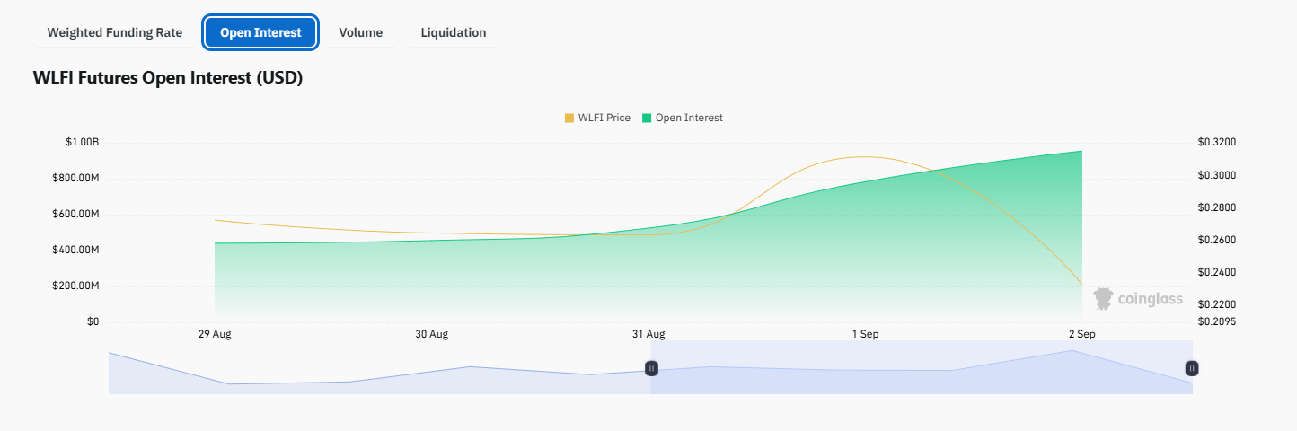This screenshot has height=431, width=1297.
Task: Click the $0.2095 price axis label
Action: click(x=1217, y=321)
